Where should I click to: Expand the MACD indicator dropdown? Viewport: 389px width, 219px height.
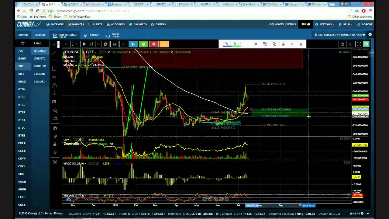[85, 164]
